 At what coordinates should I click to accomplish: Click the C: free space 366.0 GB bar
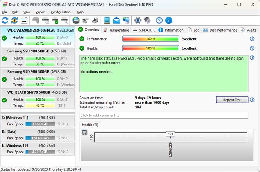point(40,124)
